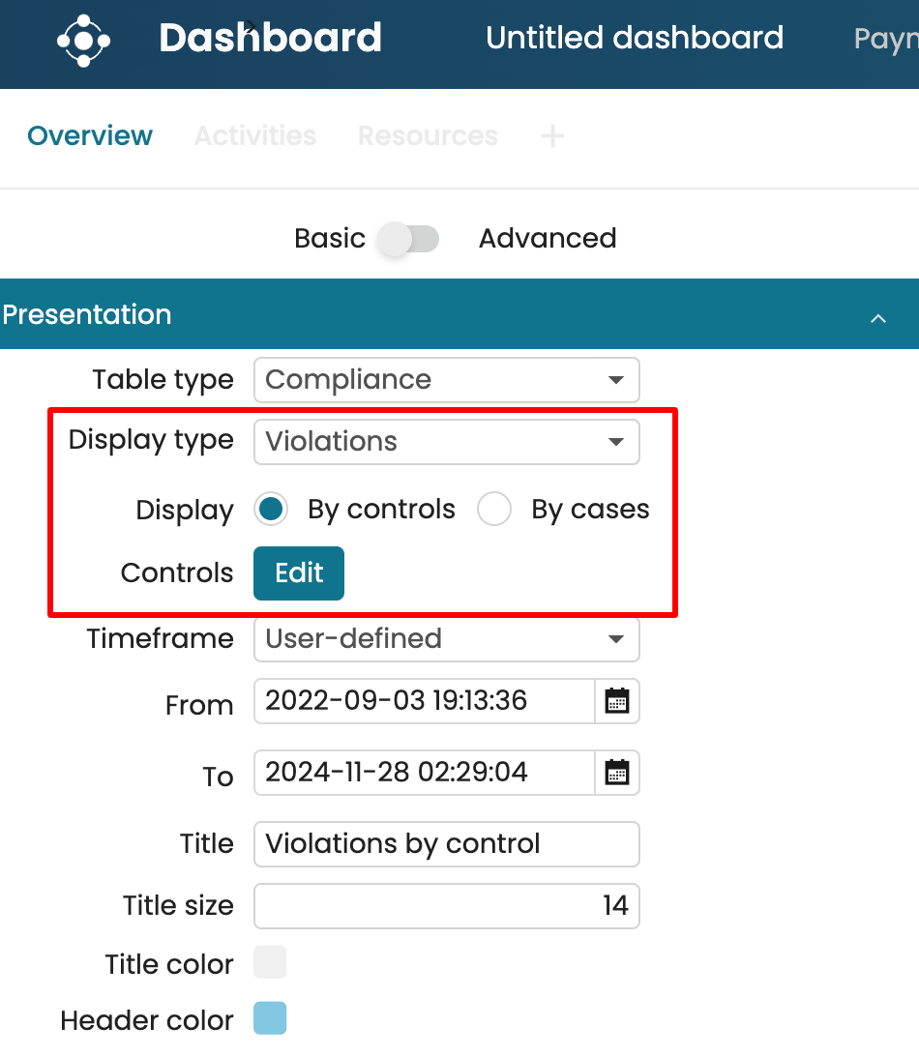919x1056 pixels.
Task: Toggle the Basic/Advanced switch
Action: 408,239
